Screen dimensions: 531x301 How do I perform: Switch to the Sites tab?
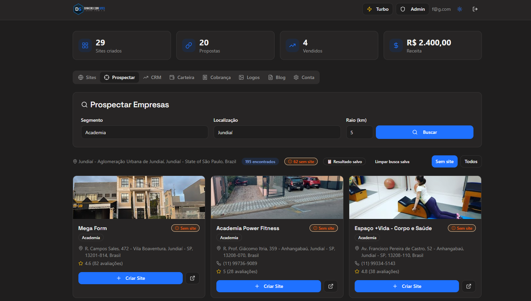click(x=87, y=77)
